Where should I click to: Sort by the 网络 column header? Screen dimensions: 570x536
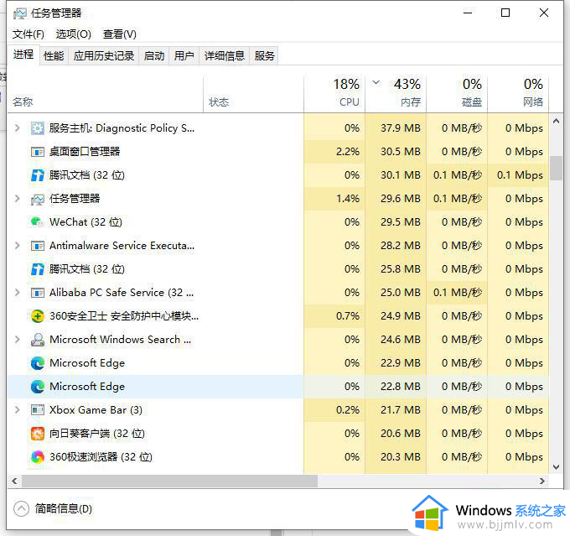pos(518,93)
